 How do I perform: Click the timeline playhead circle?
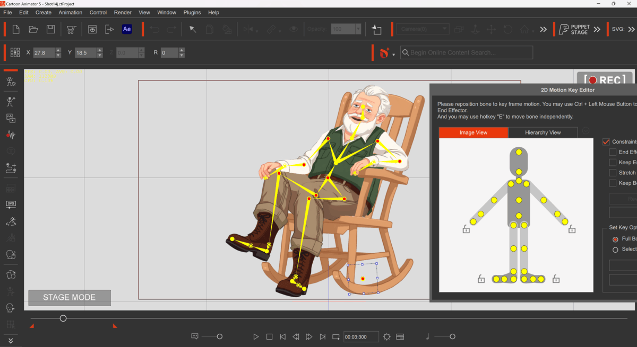point(63,318)
